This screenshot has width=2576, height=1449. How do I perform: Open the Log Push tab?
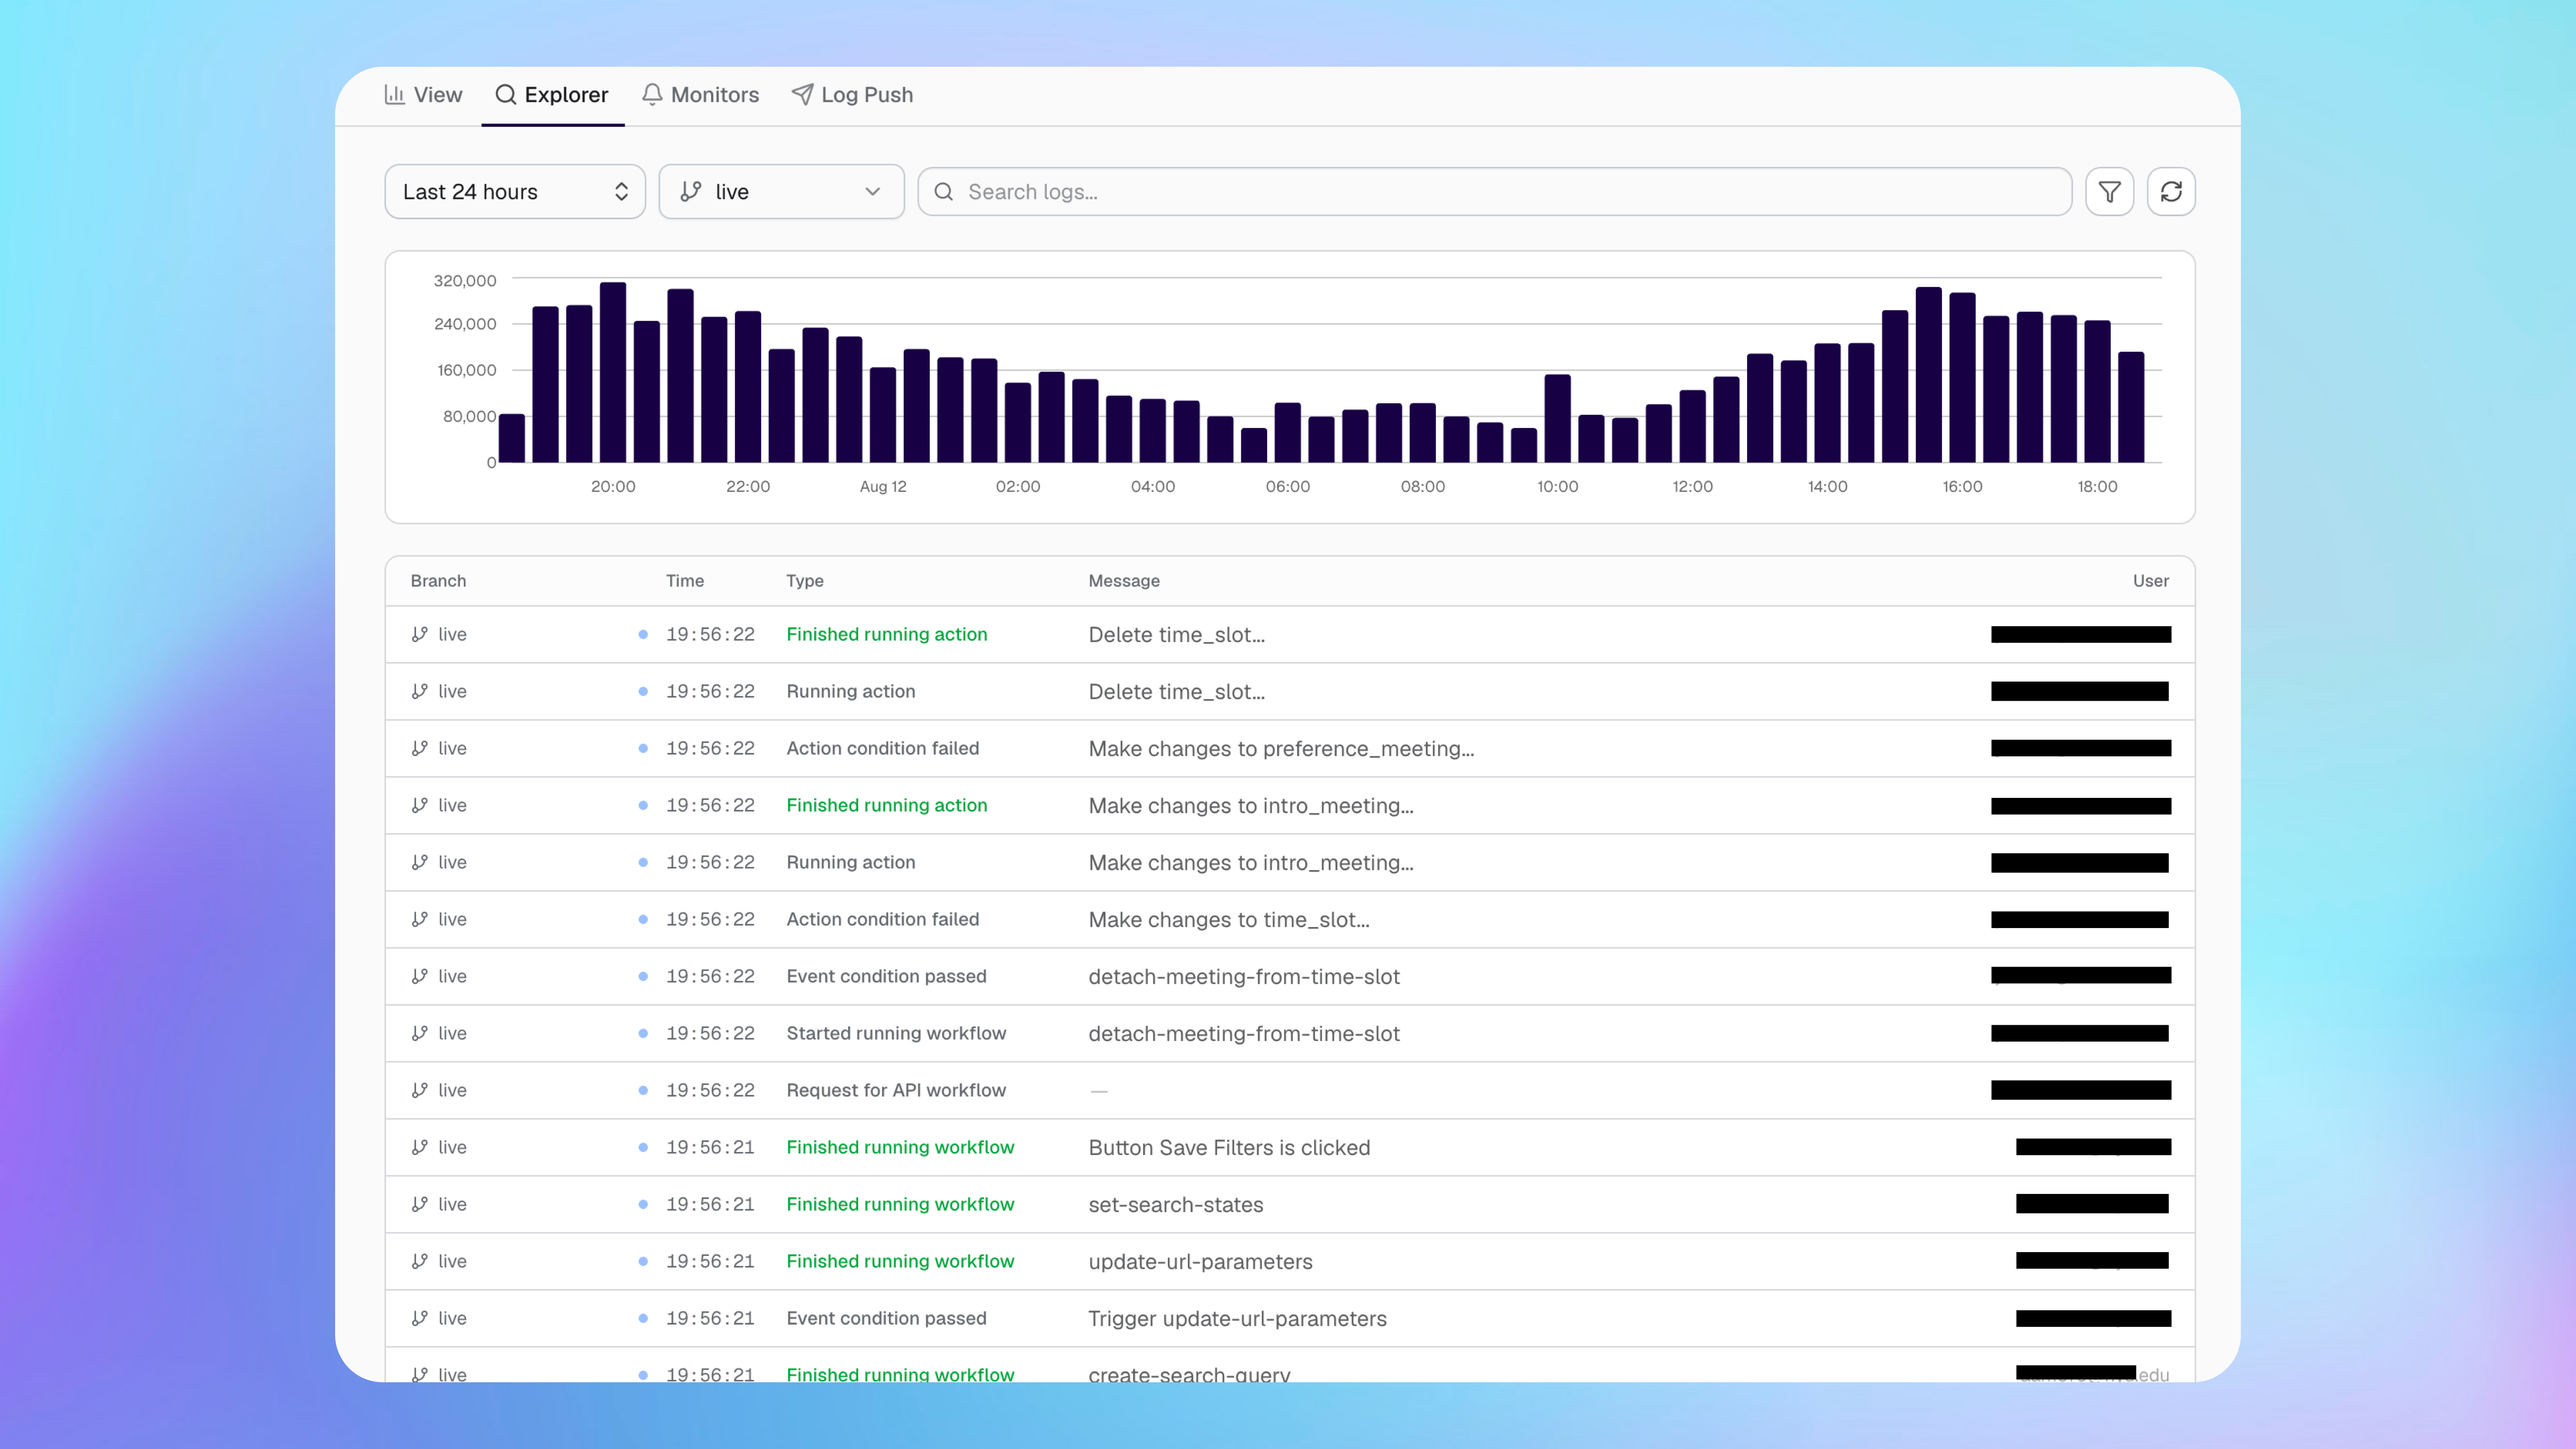coord(852,95)
